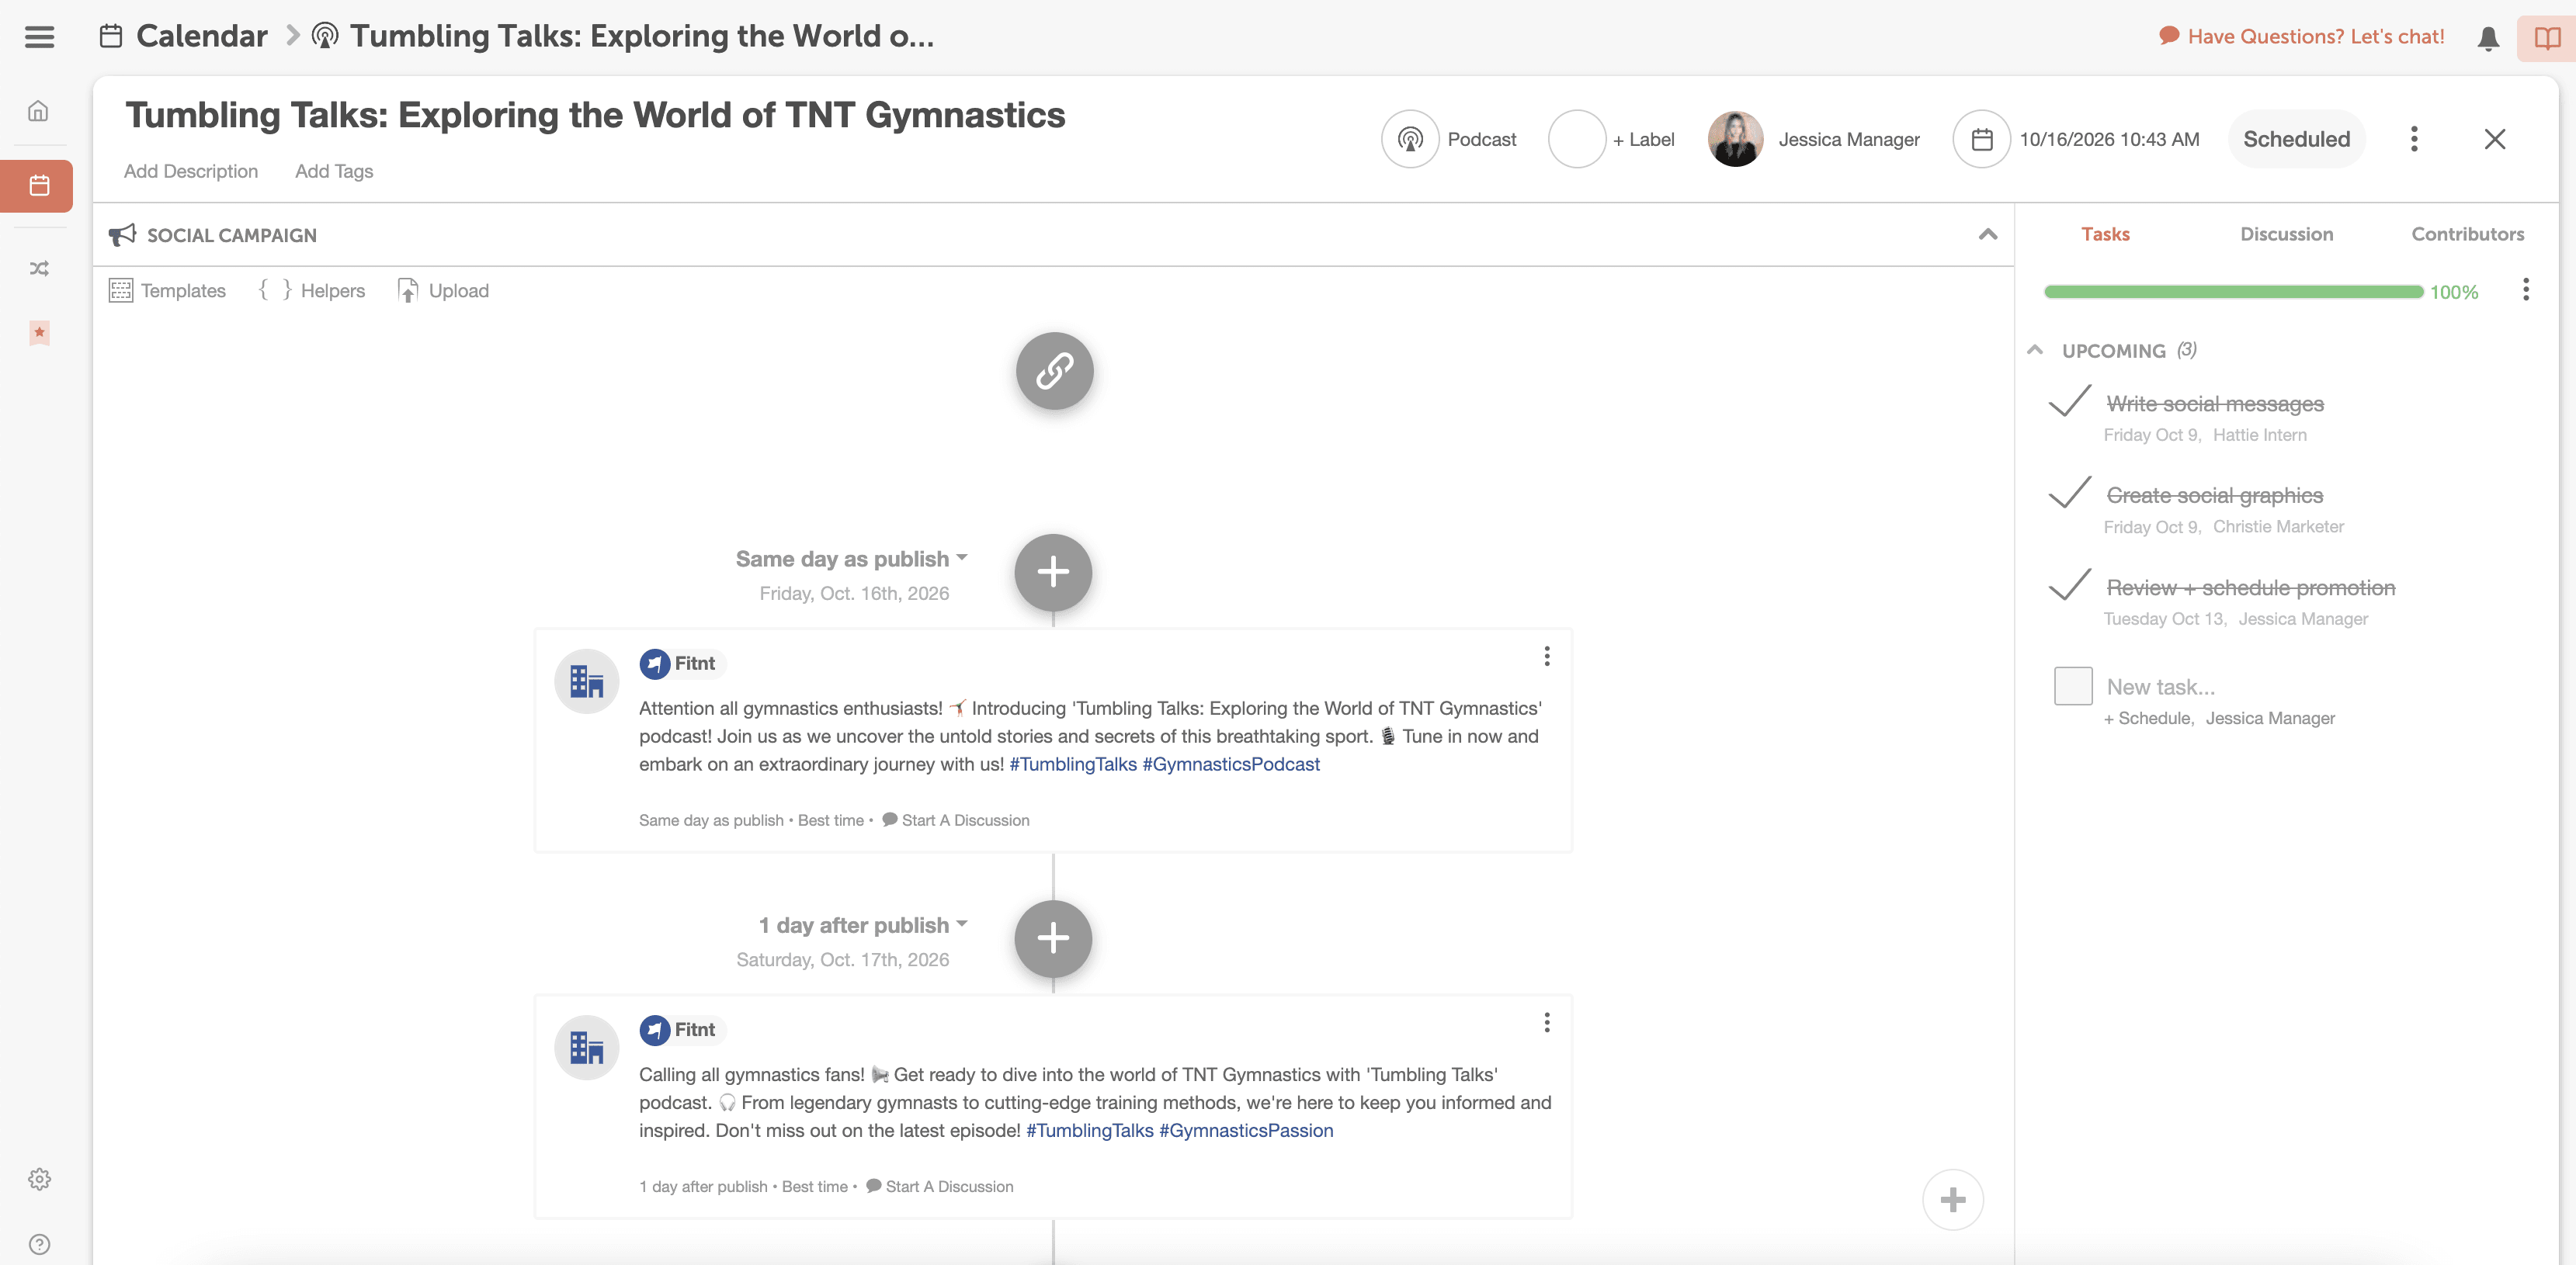This screenshot has height=1265, width=2576.
Task: Collapse the Upcoming tasks section
Action: [2034, 350]
